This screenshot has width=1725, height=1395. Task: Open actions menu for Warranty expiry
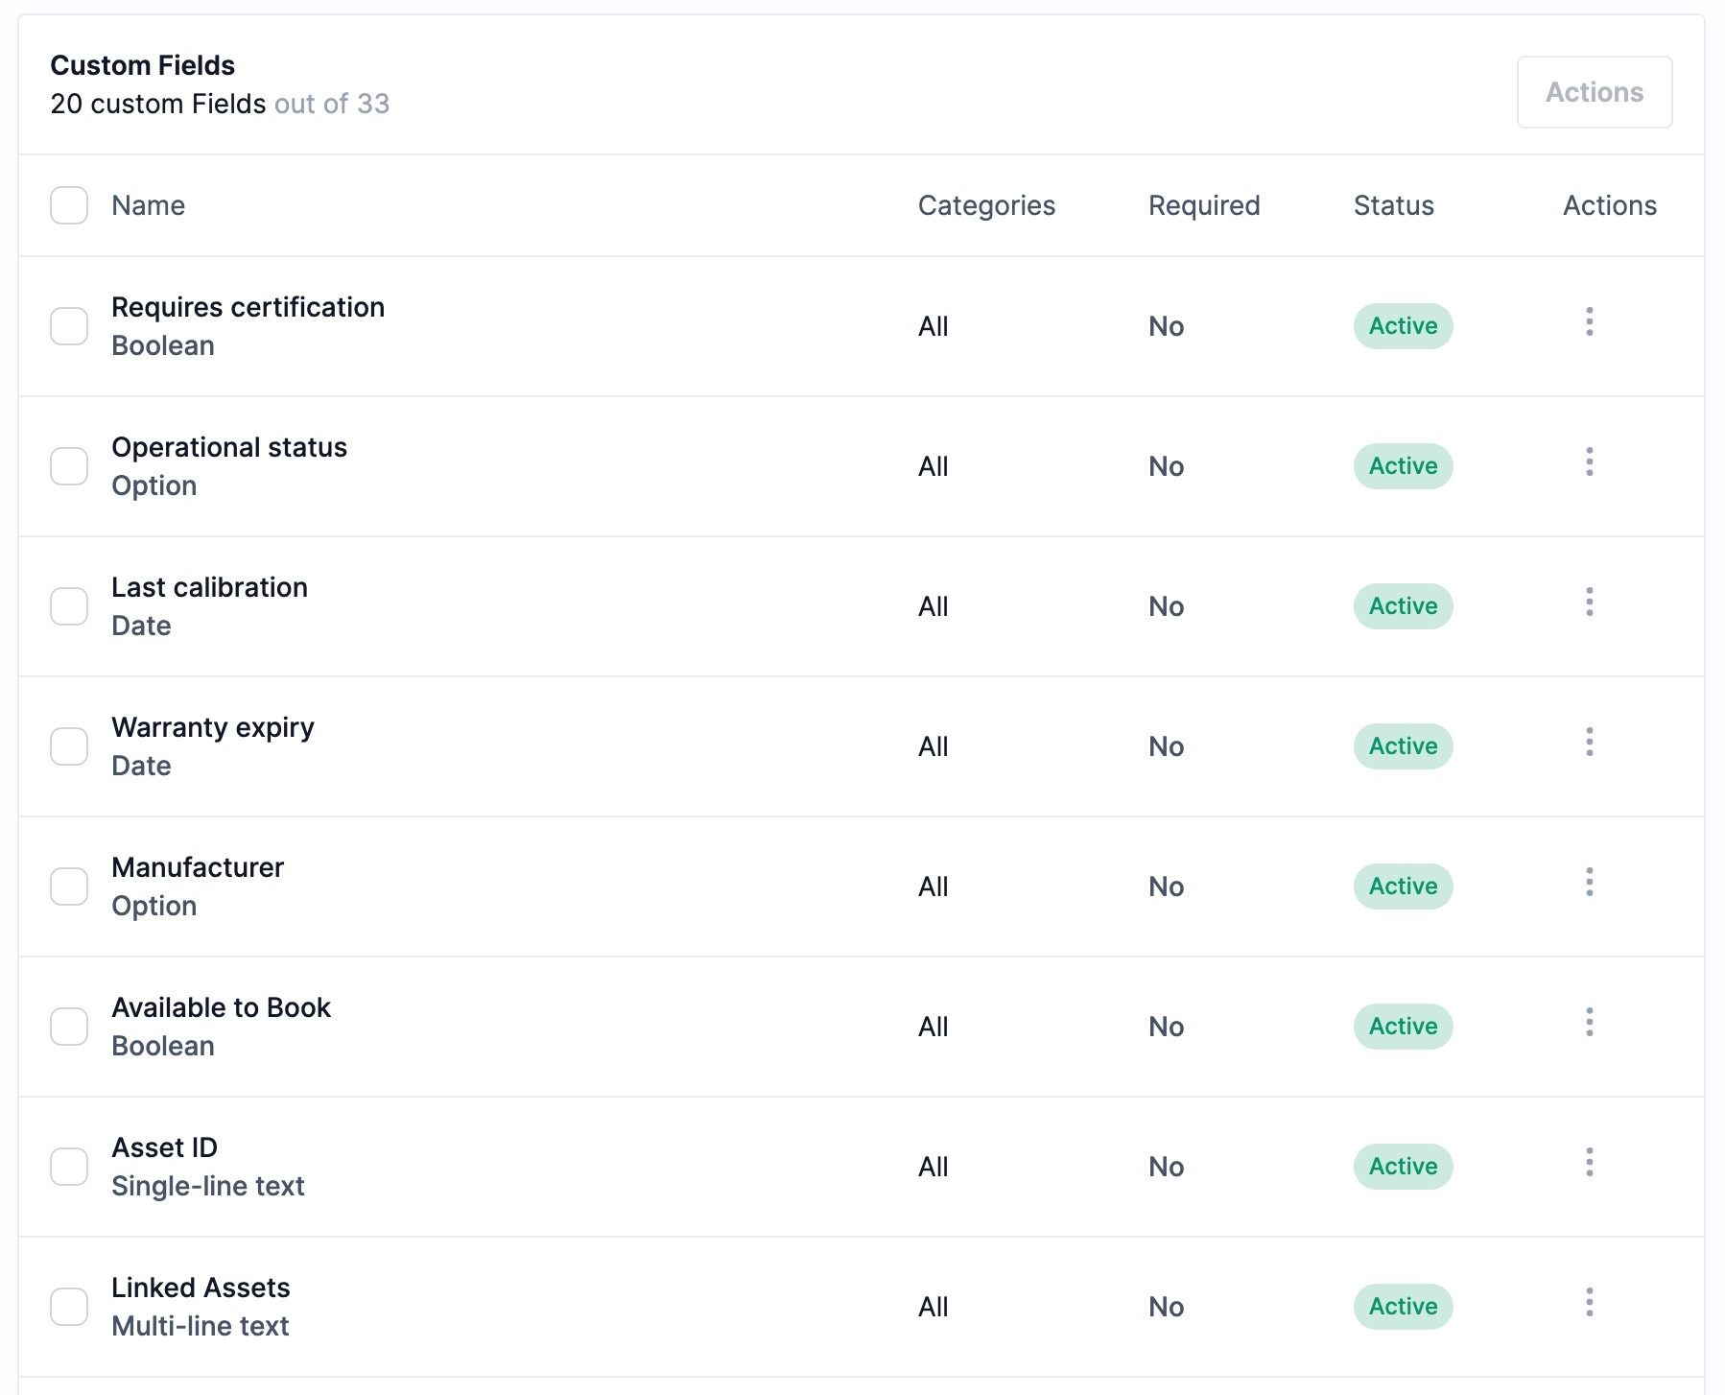pyautogui.click(x=1589, y=741)
